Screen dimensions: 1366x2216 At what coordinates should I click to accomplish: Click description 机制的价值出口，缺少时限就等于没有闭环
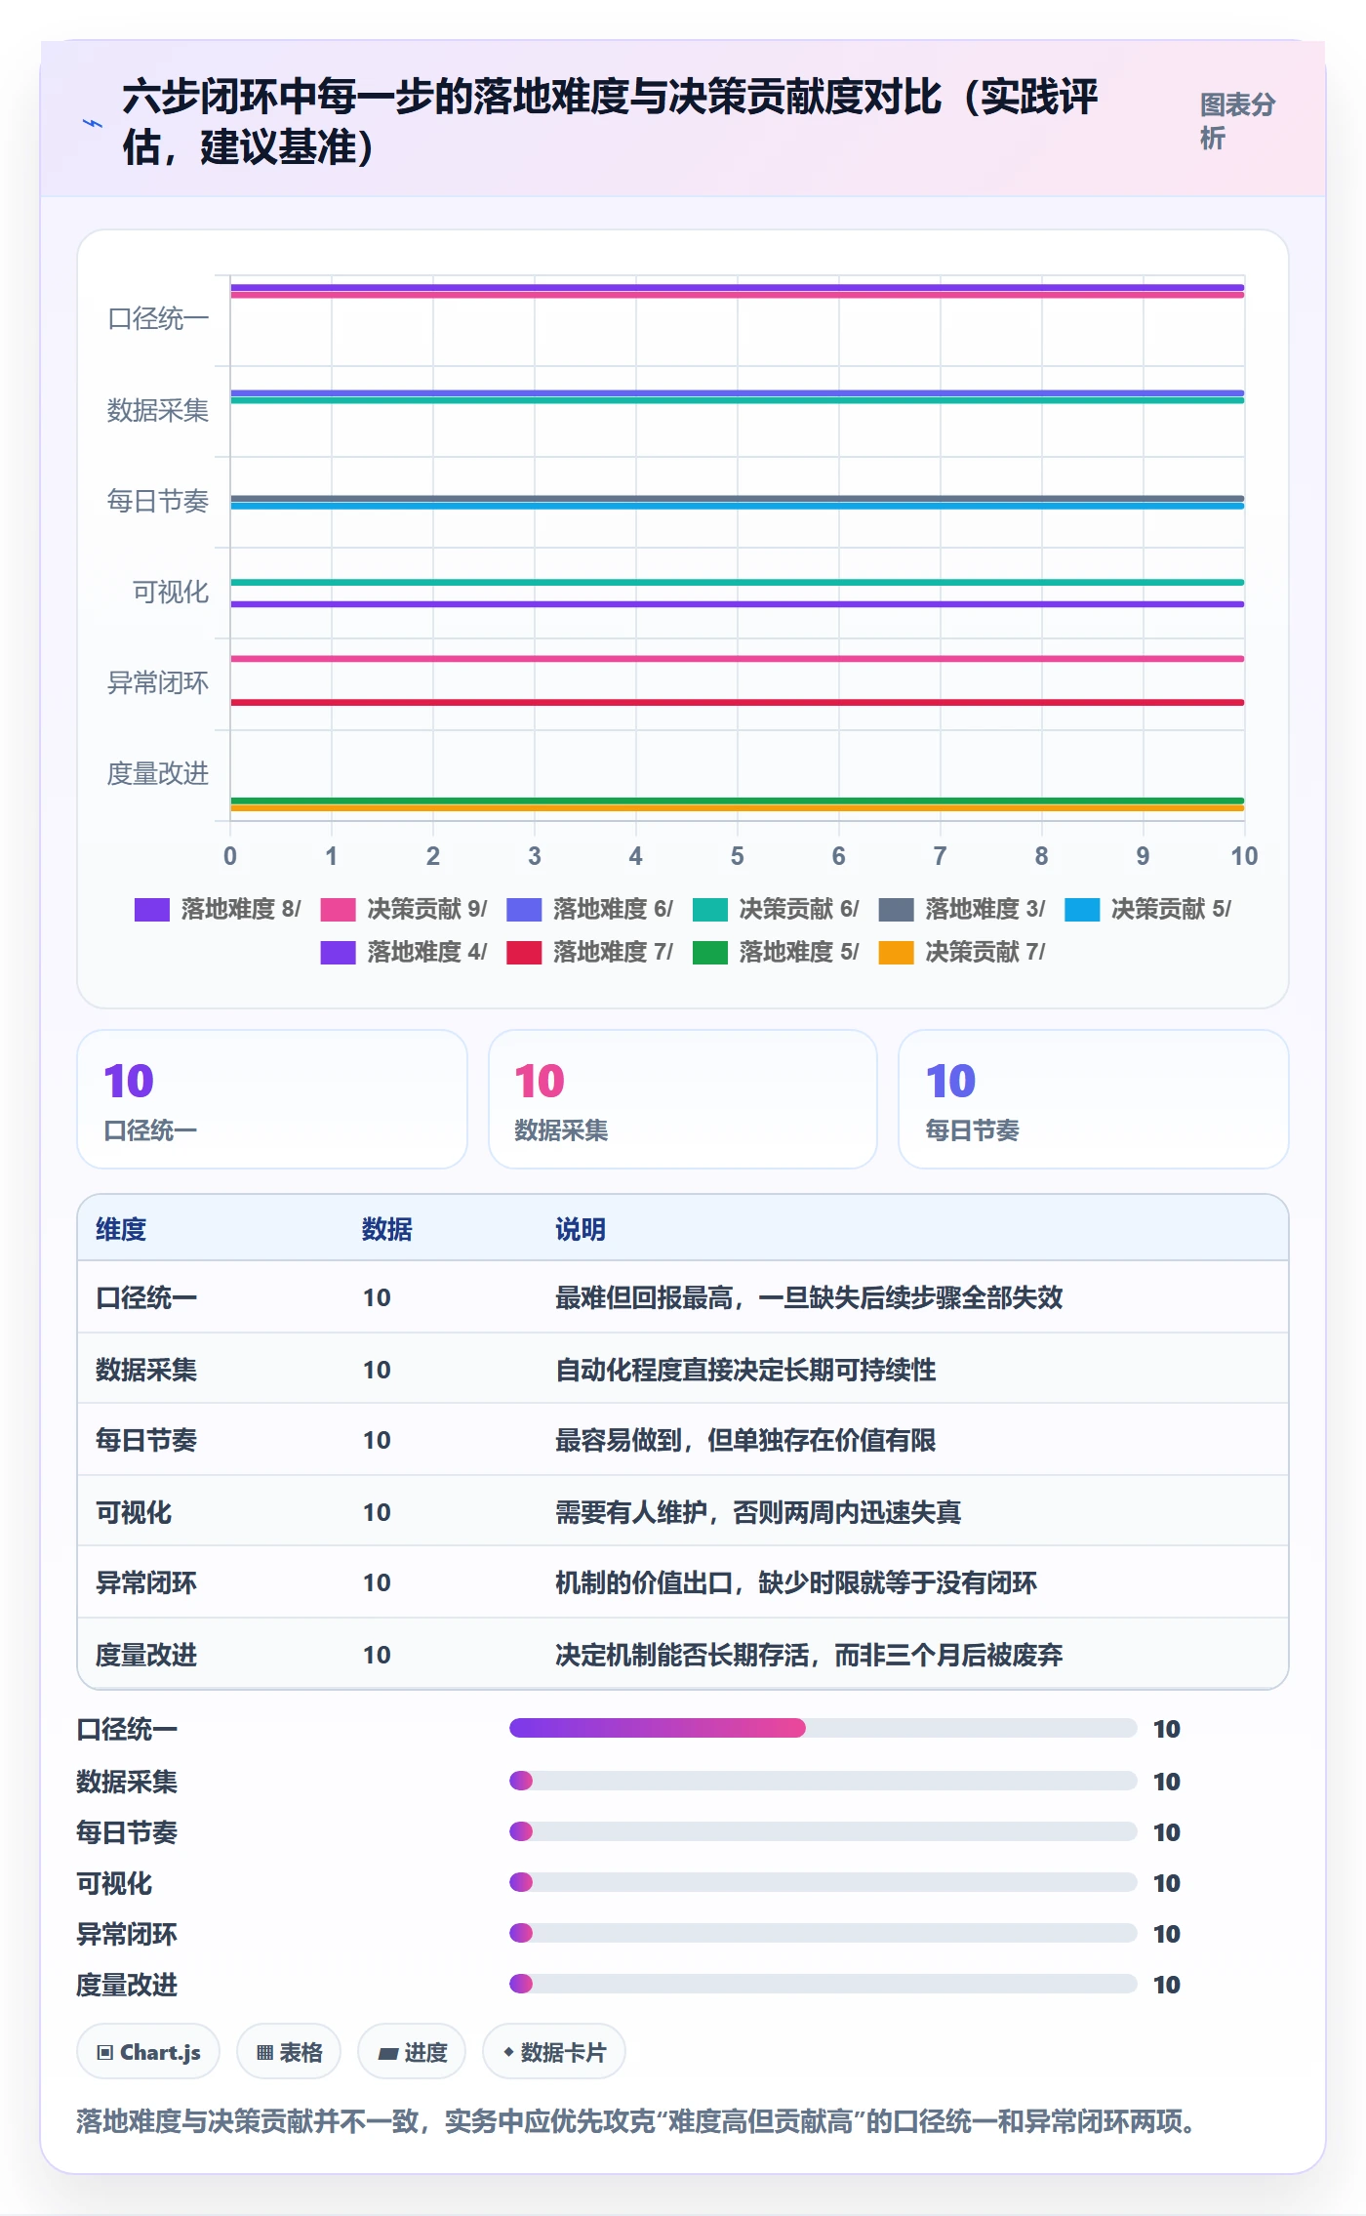coord(796,1582)
